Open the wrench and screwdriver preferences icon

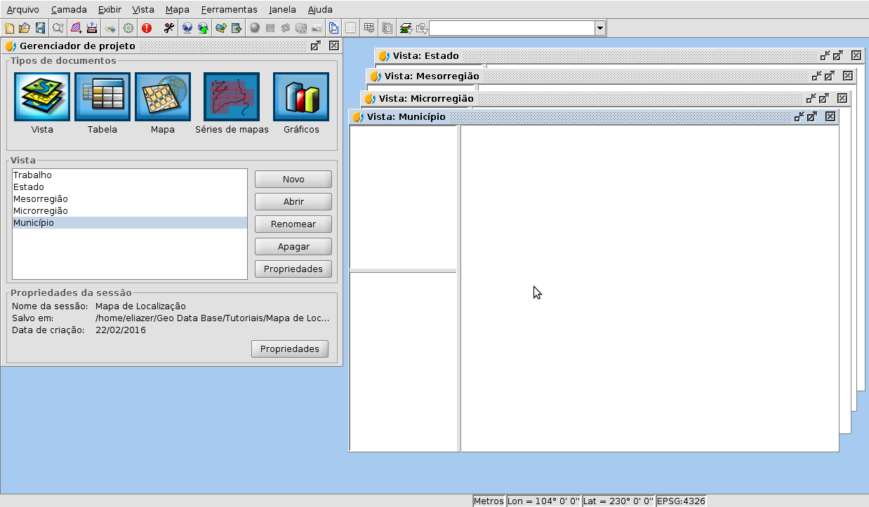coord(168,28)
